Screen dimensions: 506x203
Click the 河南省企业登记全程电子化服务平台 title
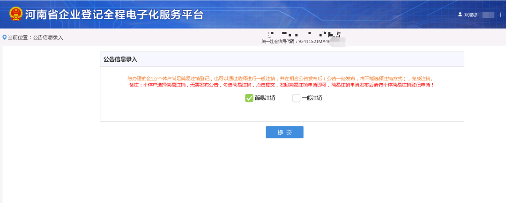[x=114, y=14]
